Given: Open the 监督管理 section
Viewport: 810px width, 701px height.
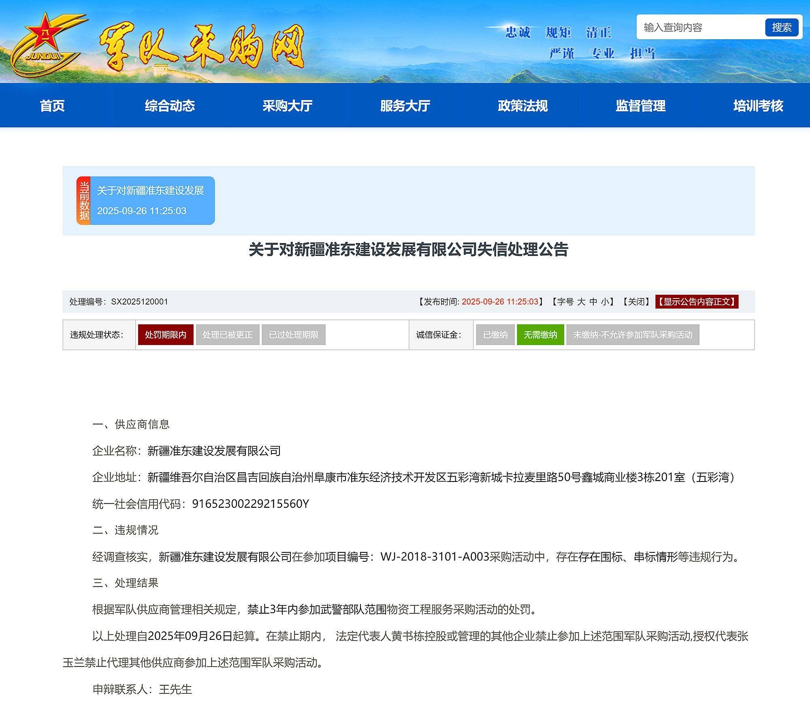Looking at the screenshot, I should pos(640,106).
